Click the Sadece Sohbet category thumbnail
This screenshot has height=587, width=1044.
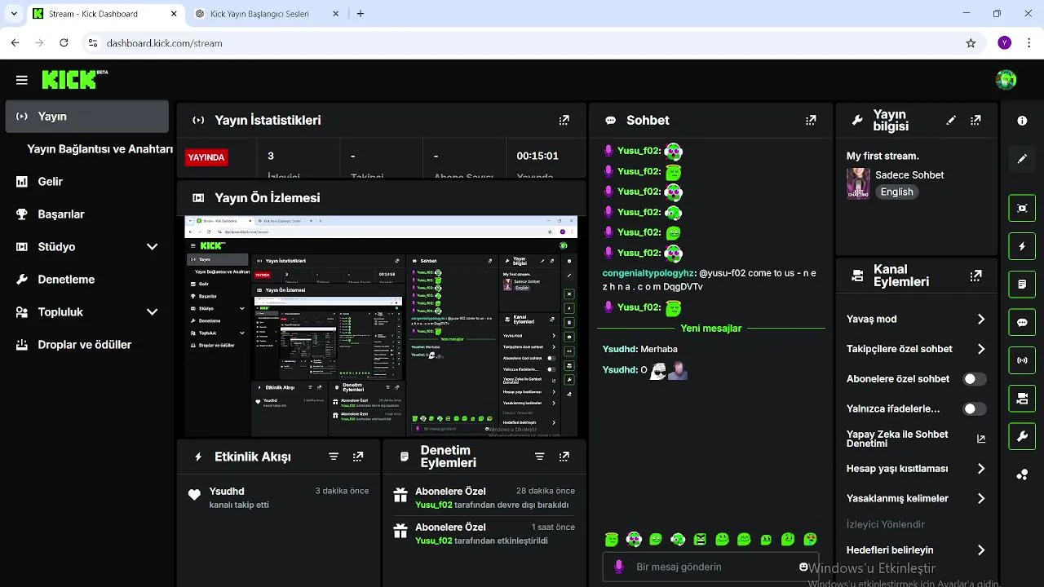(858, 183)
